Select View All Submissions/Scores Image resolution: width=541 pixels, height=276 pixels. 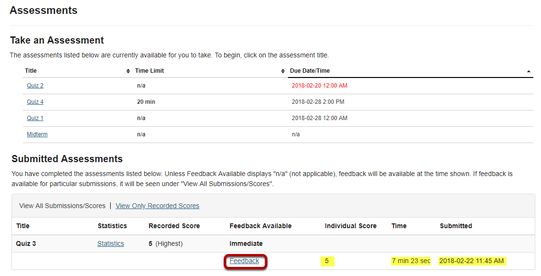click(x=62, y=206)
